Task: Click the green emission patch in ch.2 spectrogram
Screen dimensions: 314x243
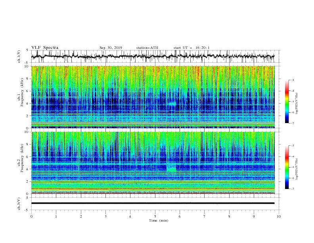Action: tap(171, 169)
